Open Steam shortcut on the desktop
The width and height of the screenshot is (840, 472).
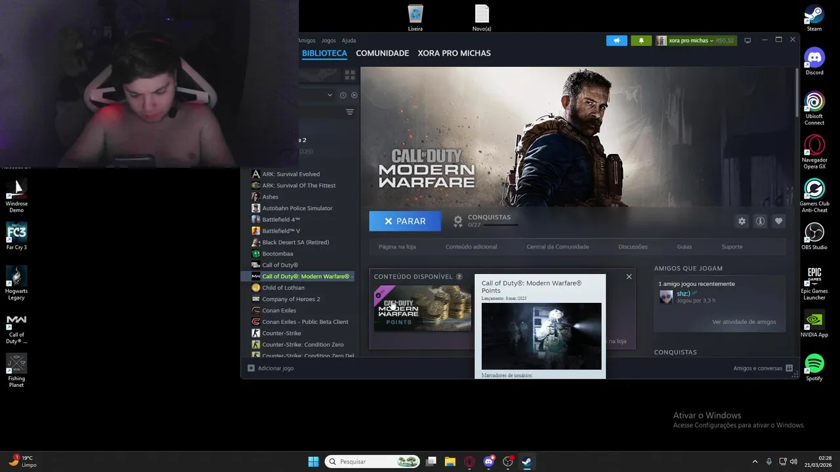(x=814, y=18)
